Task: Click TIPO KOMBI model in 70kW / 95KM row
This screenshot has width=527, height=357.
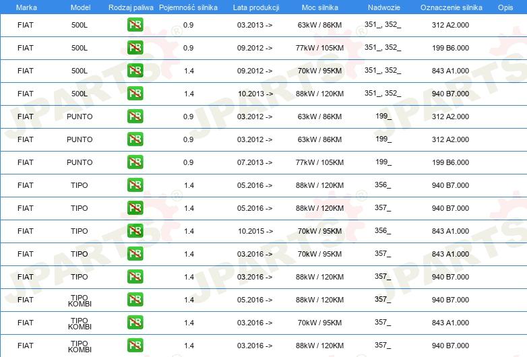Action: point(80,323)
